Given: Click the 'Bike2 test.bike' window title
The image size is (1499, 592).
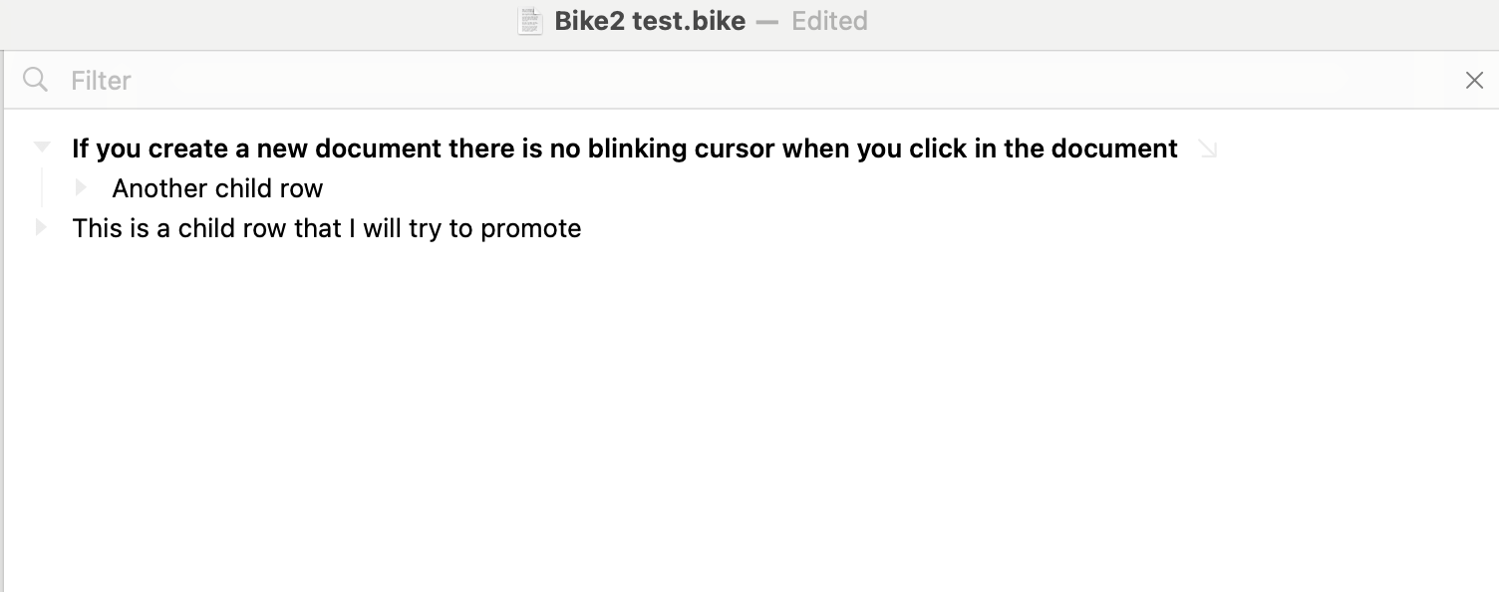Looking at the screenshot, I should [x=650, y=21].
